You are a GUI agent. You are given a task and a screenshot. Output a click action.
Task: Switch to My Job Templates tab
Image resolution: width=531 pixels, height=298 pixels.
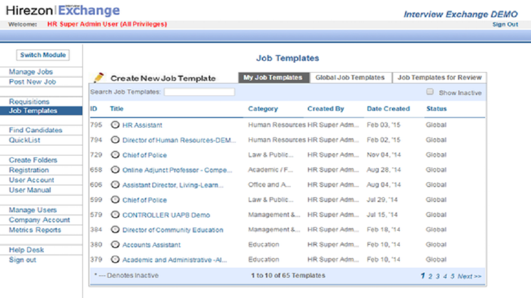tap(273, 77)
